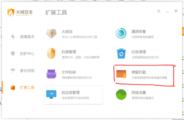This screenshot has height=120, width=184.
Task: Switch to 防护中心 tab
Action: (x=27, y=54)
